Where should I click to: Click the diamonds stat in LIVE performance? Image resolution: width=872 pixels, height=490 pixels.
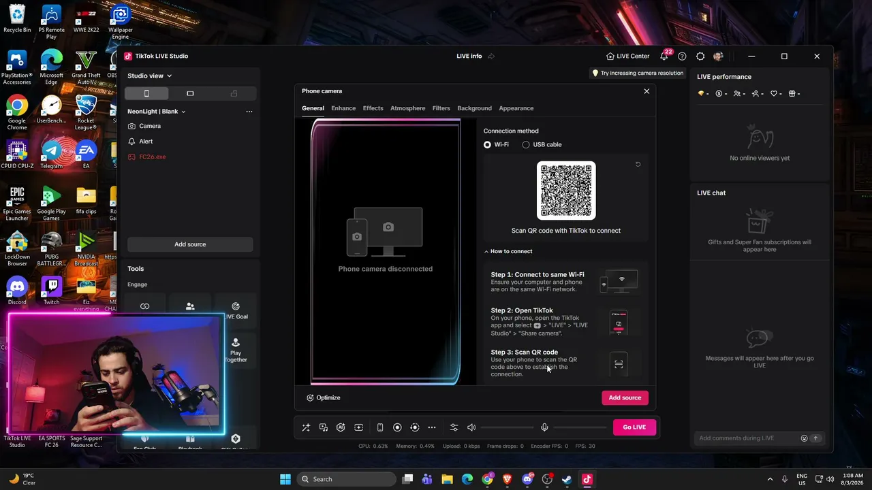[704, 93]
